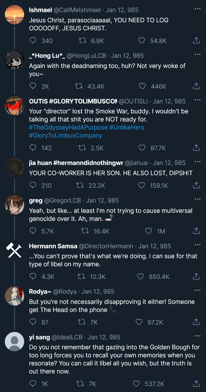Share greg's multiversal genocide tweet
Viewport: 206px width, 392px height.
tap(196, 231)
